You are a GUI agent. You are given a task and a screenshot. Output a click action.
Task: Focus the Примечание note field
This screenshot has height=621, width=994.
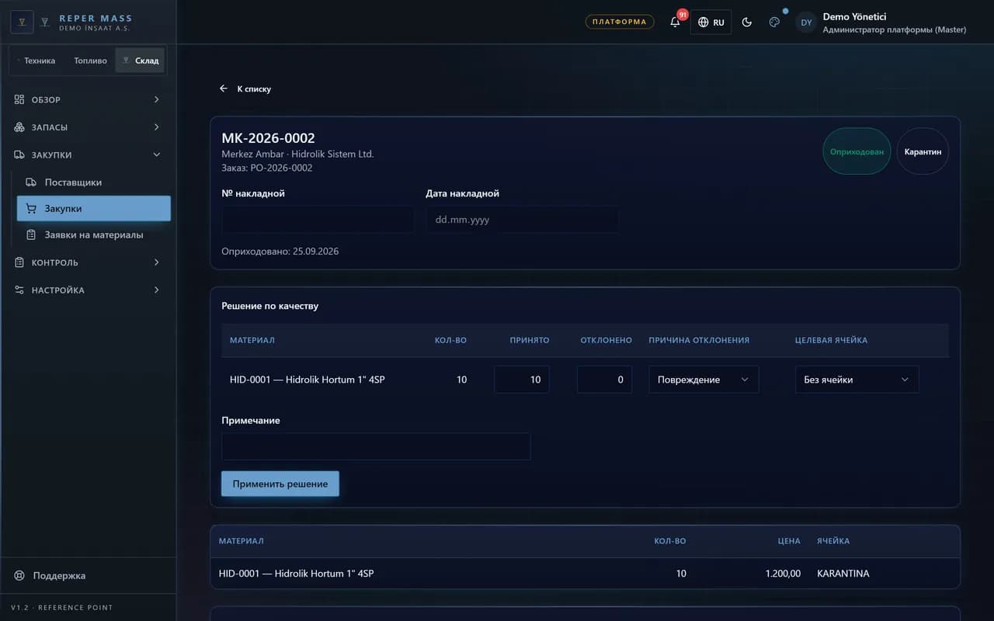tap(376, 446)
